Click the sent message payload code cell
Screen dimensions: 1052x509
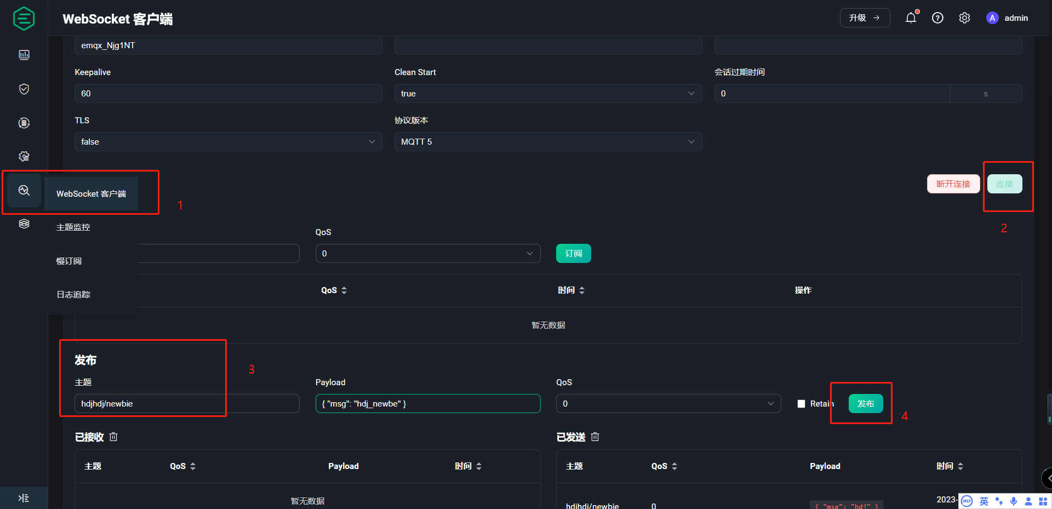(847, 505)
